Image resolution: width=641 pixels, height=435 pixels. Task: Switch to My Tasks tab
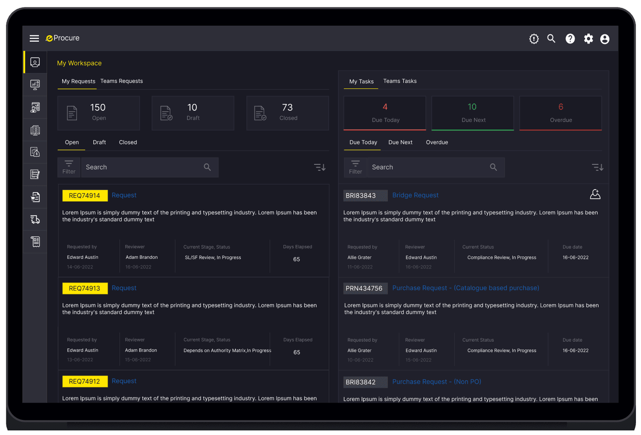(361, 82)
